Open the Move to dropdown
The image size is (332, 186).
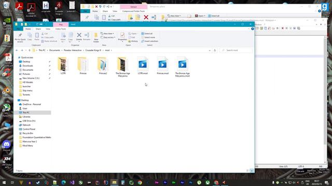coord(63,38)
